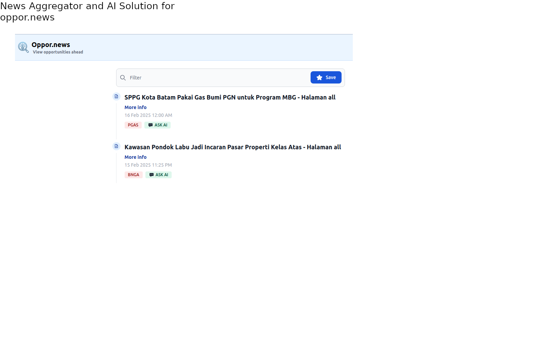The height and width of the screenshot is (349, 551).
Task: Click the 16 Feb 2025 12:00 AM timestamp
Action: (x=148, y=115)
